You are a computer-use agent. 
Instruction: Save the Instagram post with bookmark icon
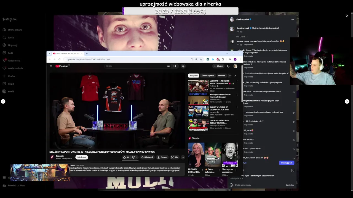coord(293,170)
